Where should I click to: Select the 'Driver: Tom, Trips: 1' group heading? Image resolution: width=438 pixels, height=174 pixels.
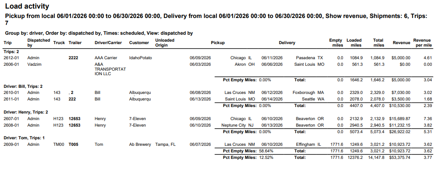click(24, 138)
